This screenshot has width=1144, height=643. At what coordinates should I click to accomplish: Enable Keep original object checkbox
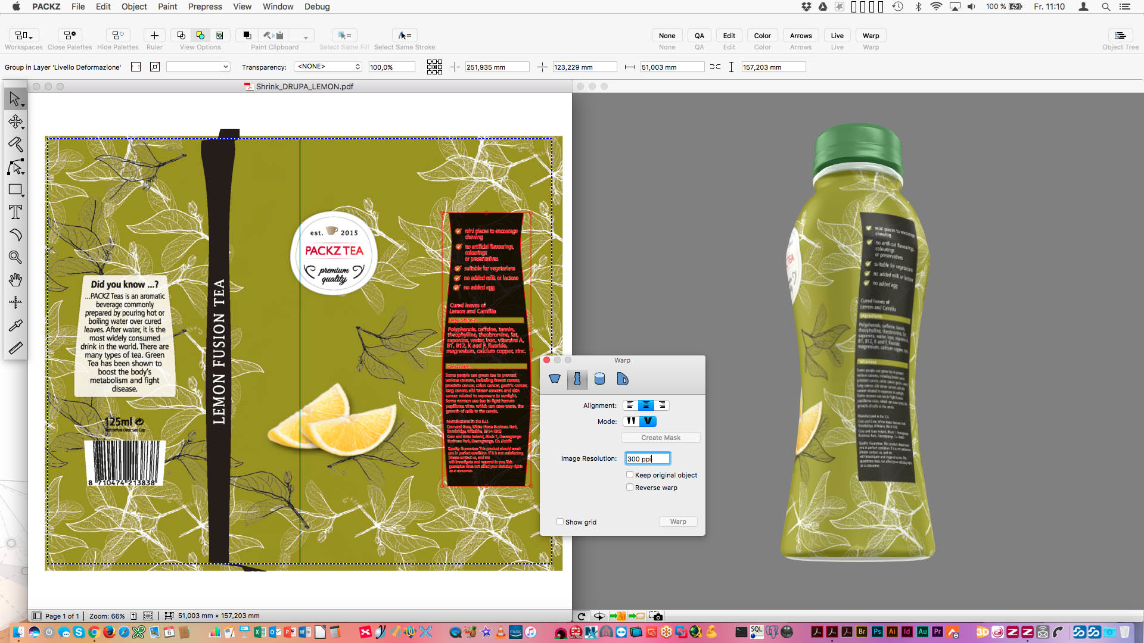(630, 475)
